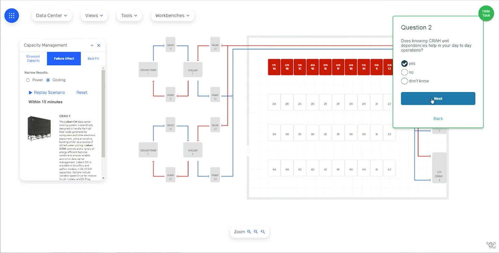This screenshot has width=499, height=253.
Task: Select rack 3E on the floor plan
Action: point(325,133)
